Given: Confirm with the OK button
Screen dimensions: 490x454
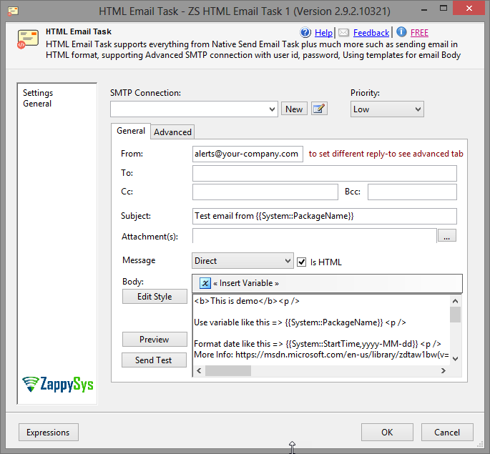Looking at the screenshot, I should (x=387, y=432).
